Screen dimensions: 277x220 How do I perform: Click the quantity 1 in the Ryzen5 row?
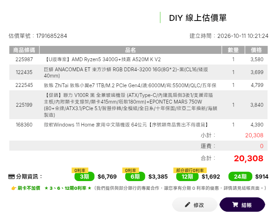click(x=233, y=59)
